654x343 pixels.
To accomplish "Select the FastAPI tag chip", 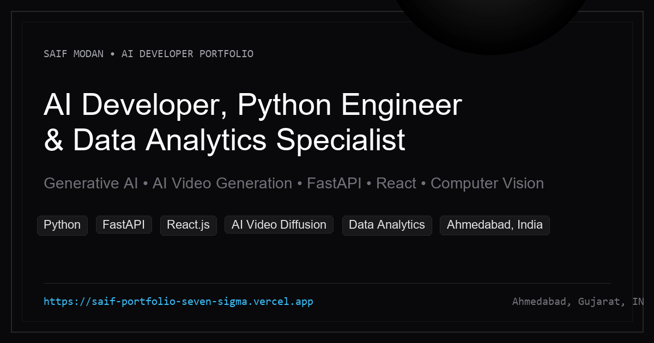I will (x=124, y=225).
